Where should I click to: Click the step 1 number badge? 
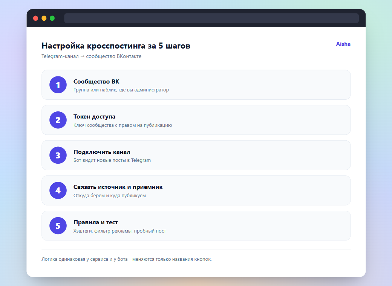coord(58,85)
